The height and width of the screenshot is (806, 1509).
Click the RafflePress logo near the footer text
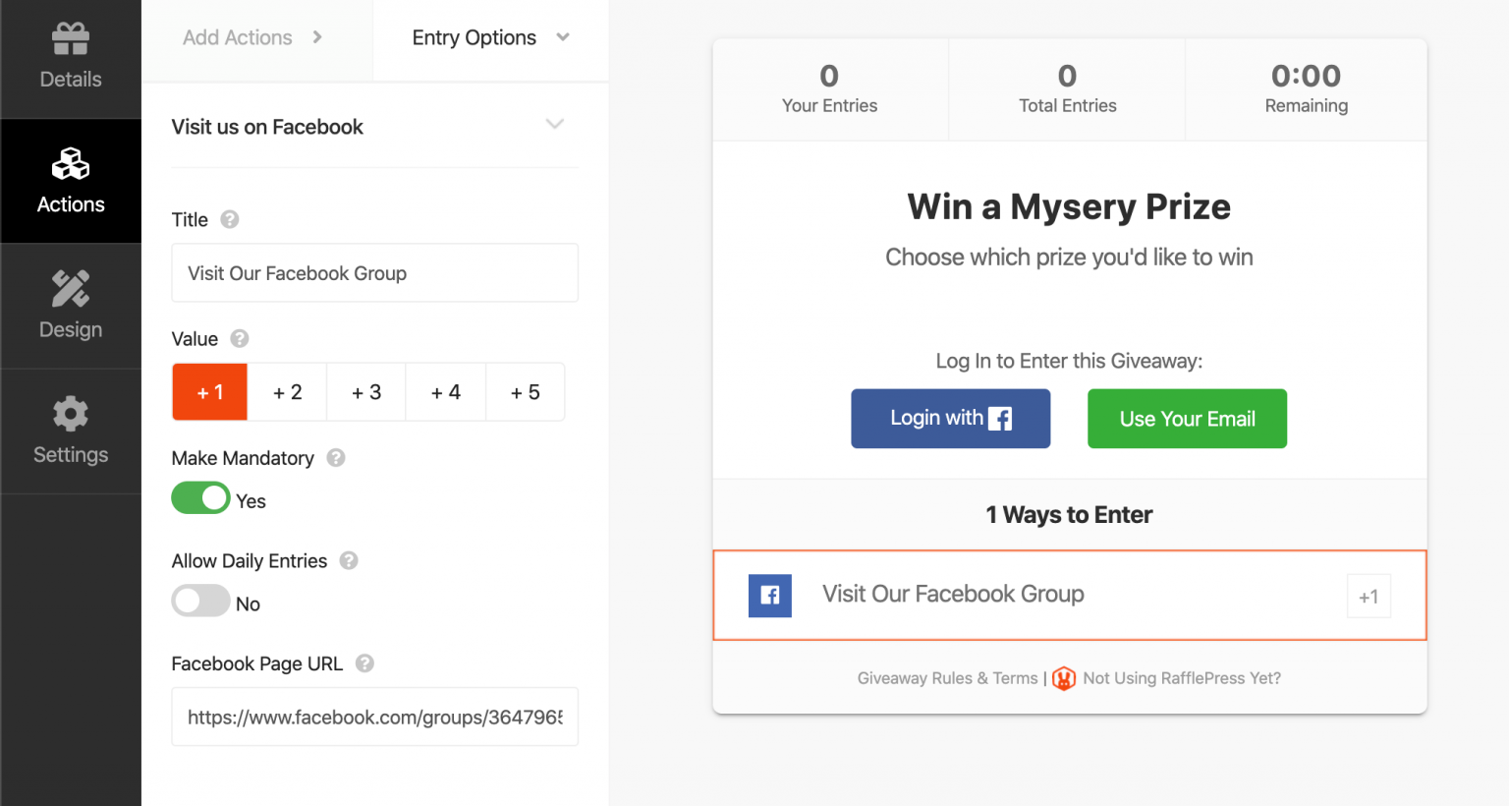pos(1064,678)
